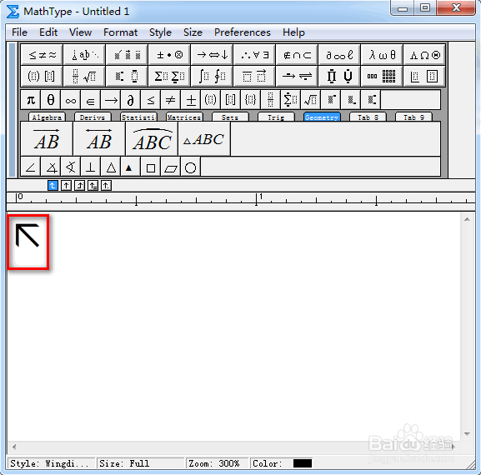Screen dimensions: 481x475
Task: Insert the pi symbol
Action: click(x=31, y=100)
